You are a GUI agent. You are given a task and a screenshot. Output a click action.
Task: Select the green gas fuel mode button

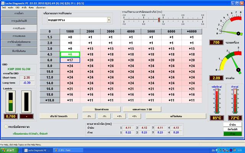click(232, 134)
